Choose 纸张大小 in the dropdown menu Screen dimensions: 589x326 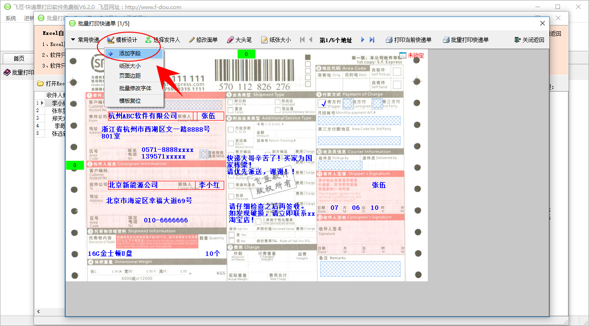click(x=134, y=66)
